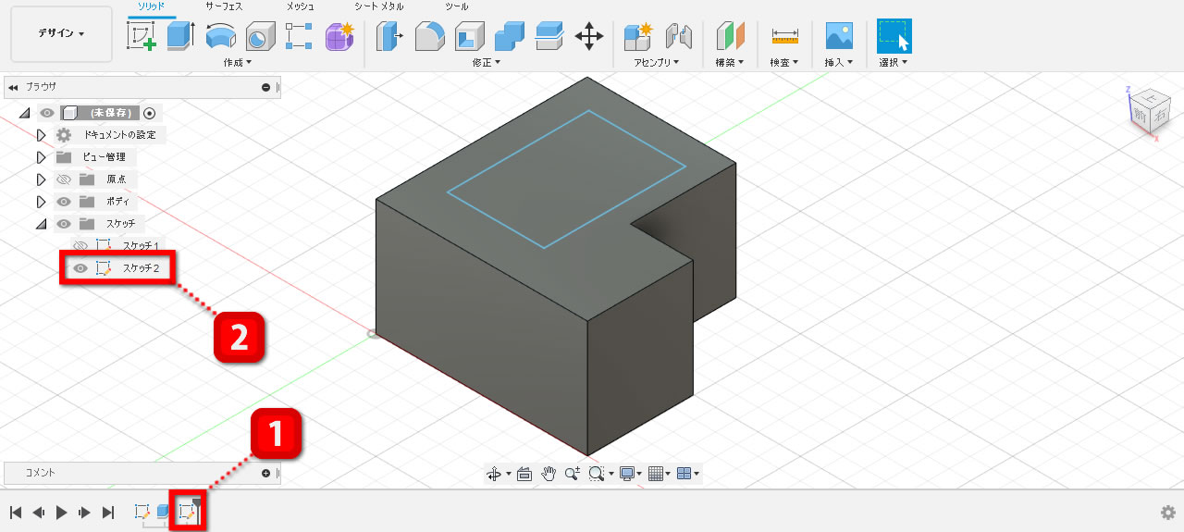Toggle visibility of (未保存) root component
Image resolution: width=1184 pixels, height=532 pixels.
[x=47, y=113]
